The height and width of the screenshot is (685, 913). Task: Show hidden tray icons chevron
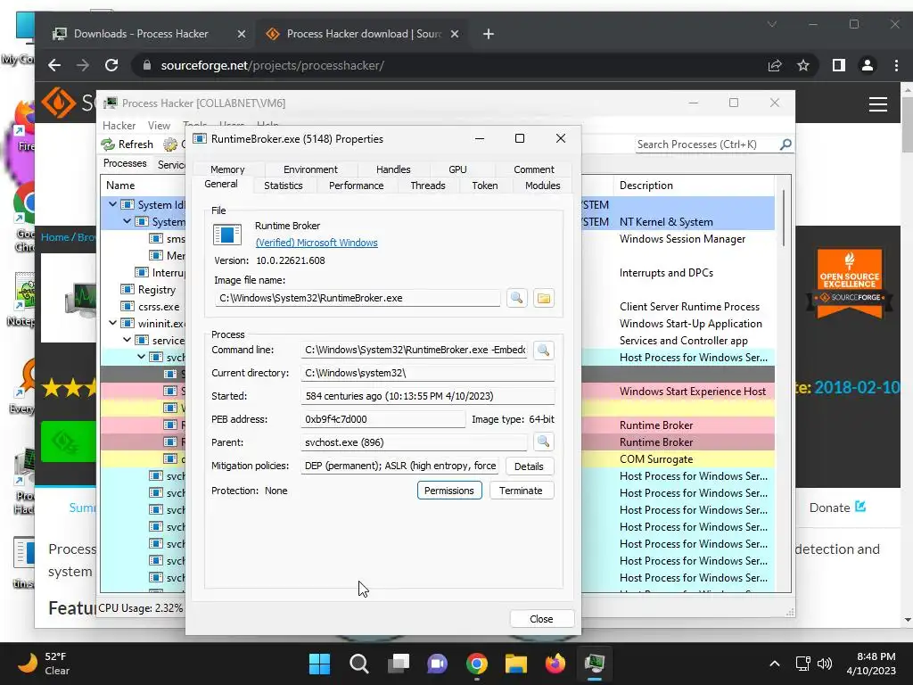[x=775, y=664]
